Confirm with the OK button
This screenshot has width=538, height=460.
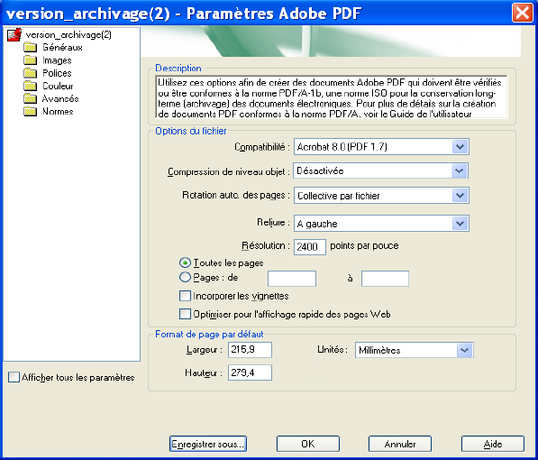[308, 444]
